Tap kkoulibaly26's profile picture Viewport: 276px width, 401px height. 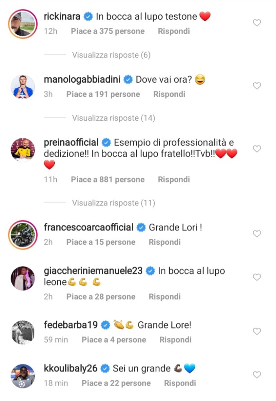22,376
